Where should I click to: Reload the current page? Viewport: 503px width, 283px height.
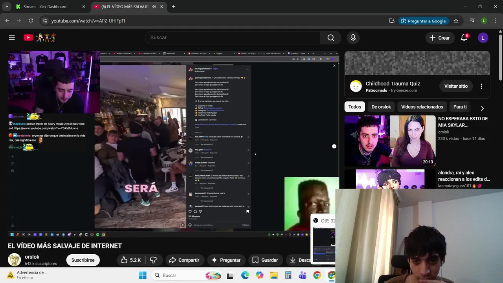pyautogui.click(x=31, y=21)
